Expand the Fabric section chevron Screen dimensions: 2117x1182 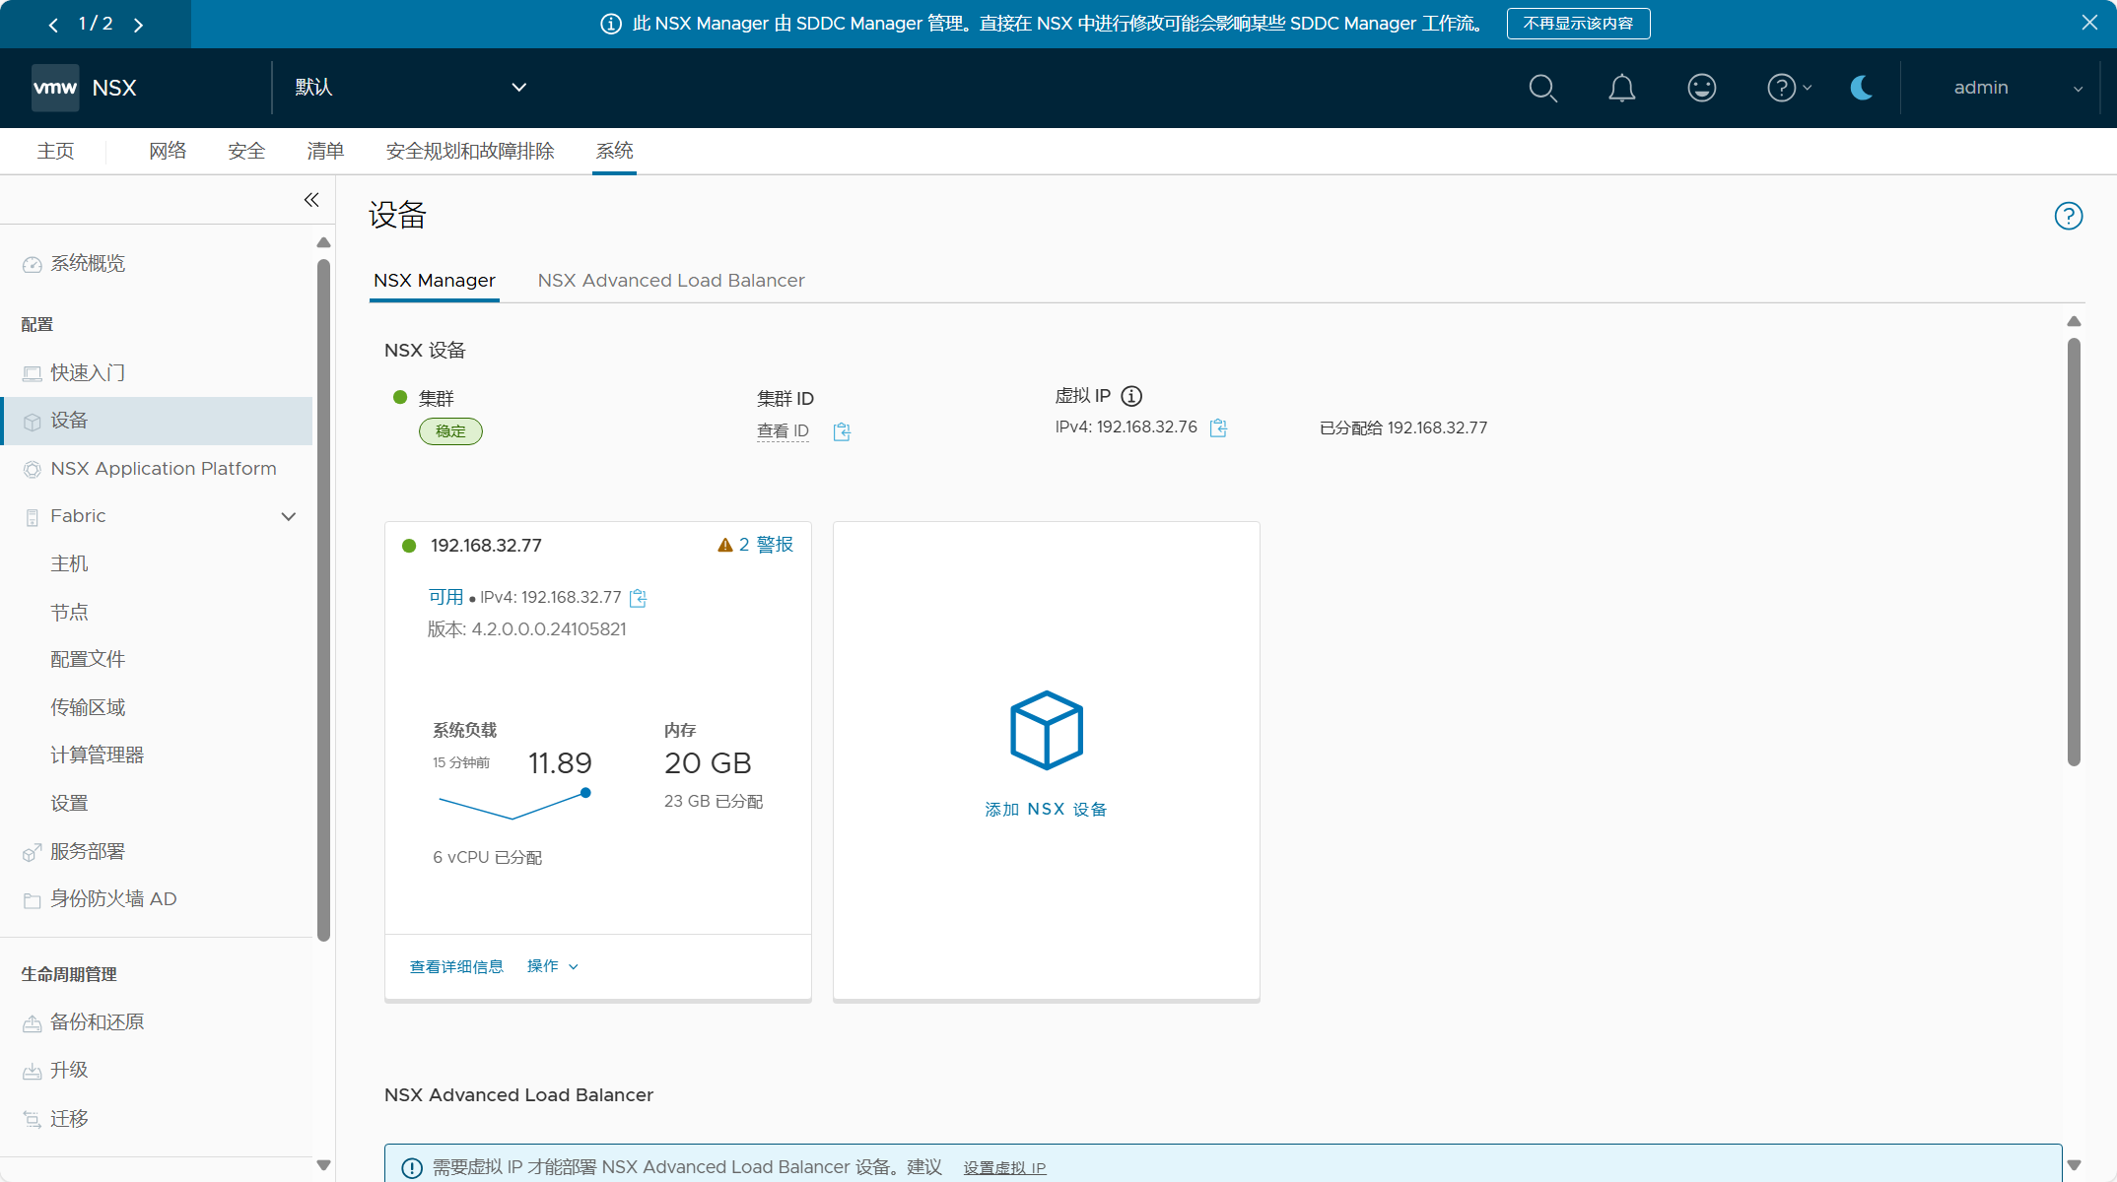click(289, 516)
